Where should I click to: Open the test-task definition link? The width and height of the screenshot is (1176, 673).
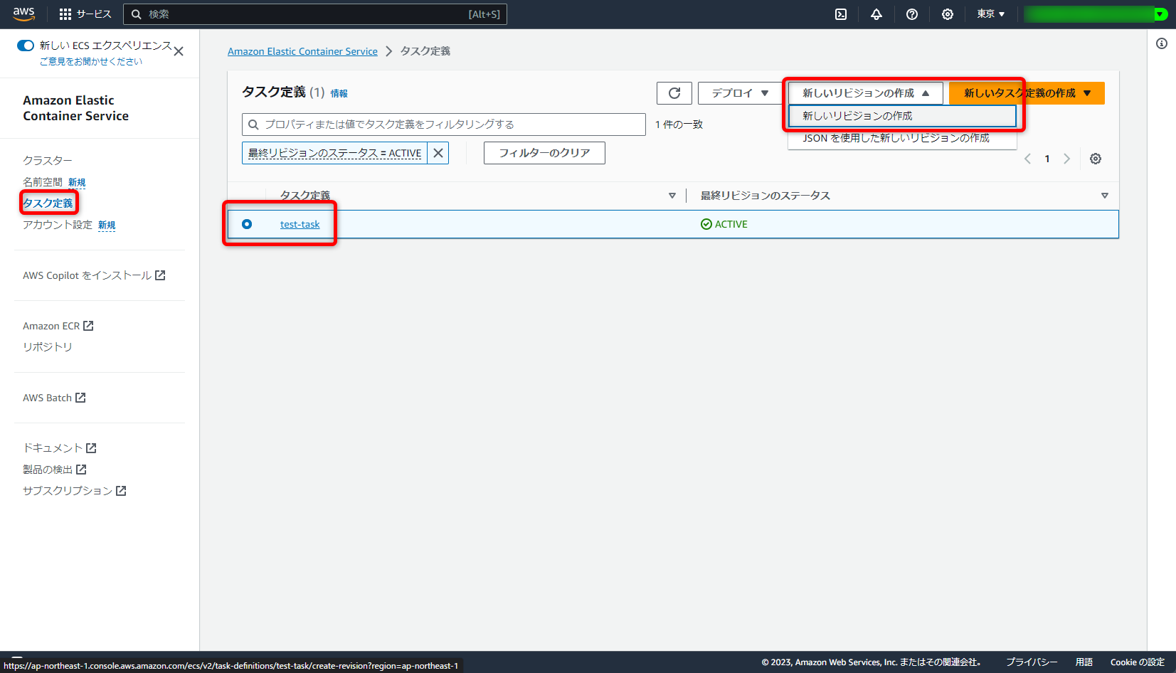(300, 223)
